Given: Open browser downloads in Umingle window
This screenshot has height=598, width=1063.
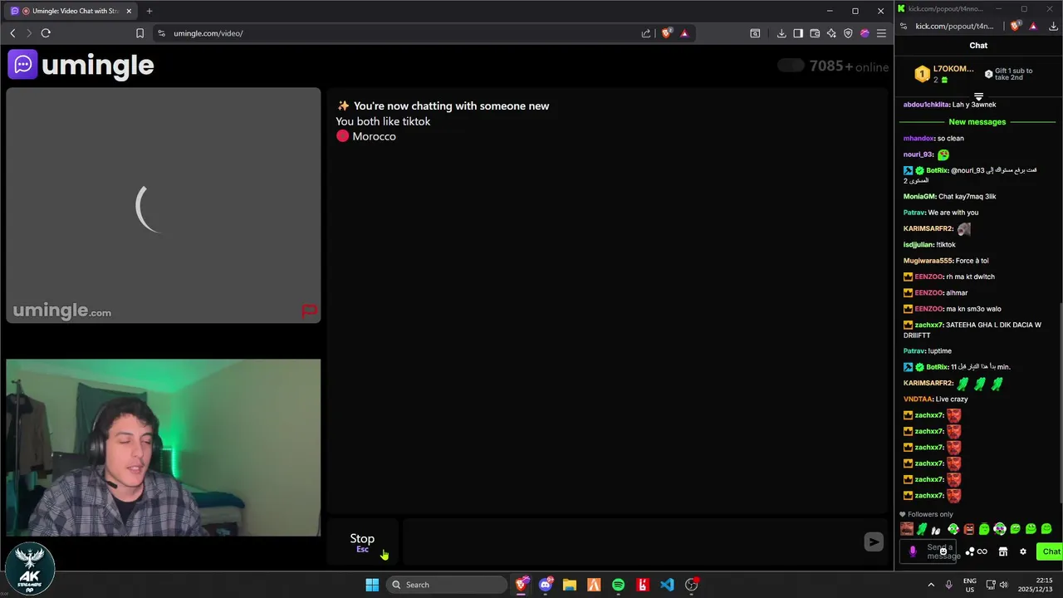Looking at the screenshot, I should pyautogui.click(x=781, y=33).
